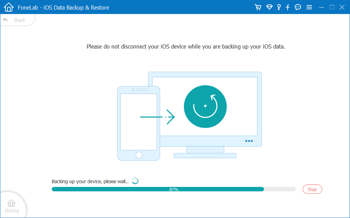Click the key register icon
Screen dimensions: 350x218
279,7
